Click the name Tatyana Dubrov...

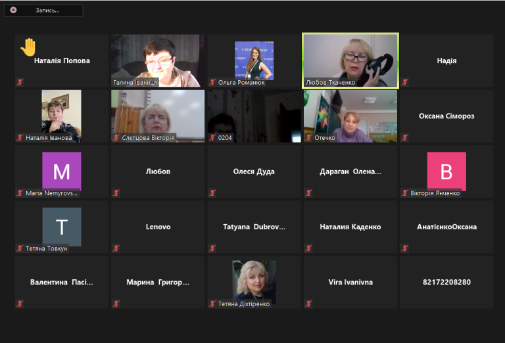(x=254, y=227)
